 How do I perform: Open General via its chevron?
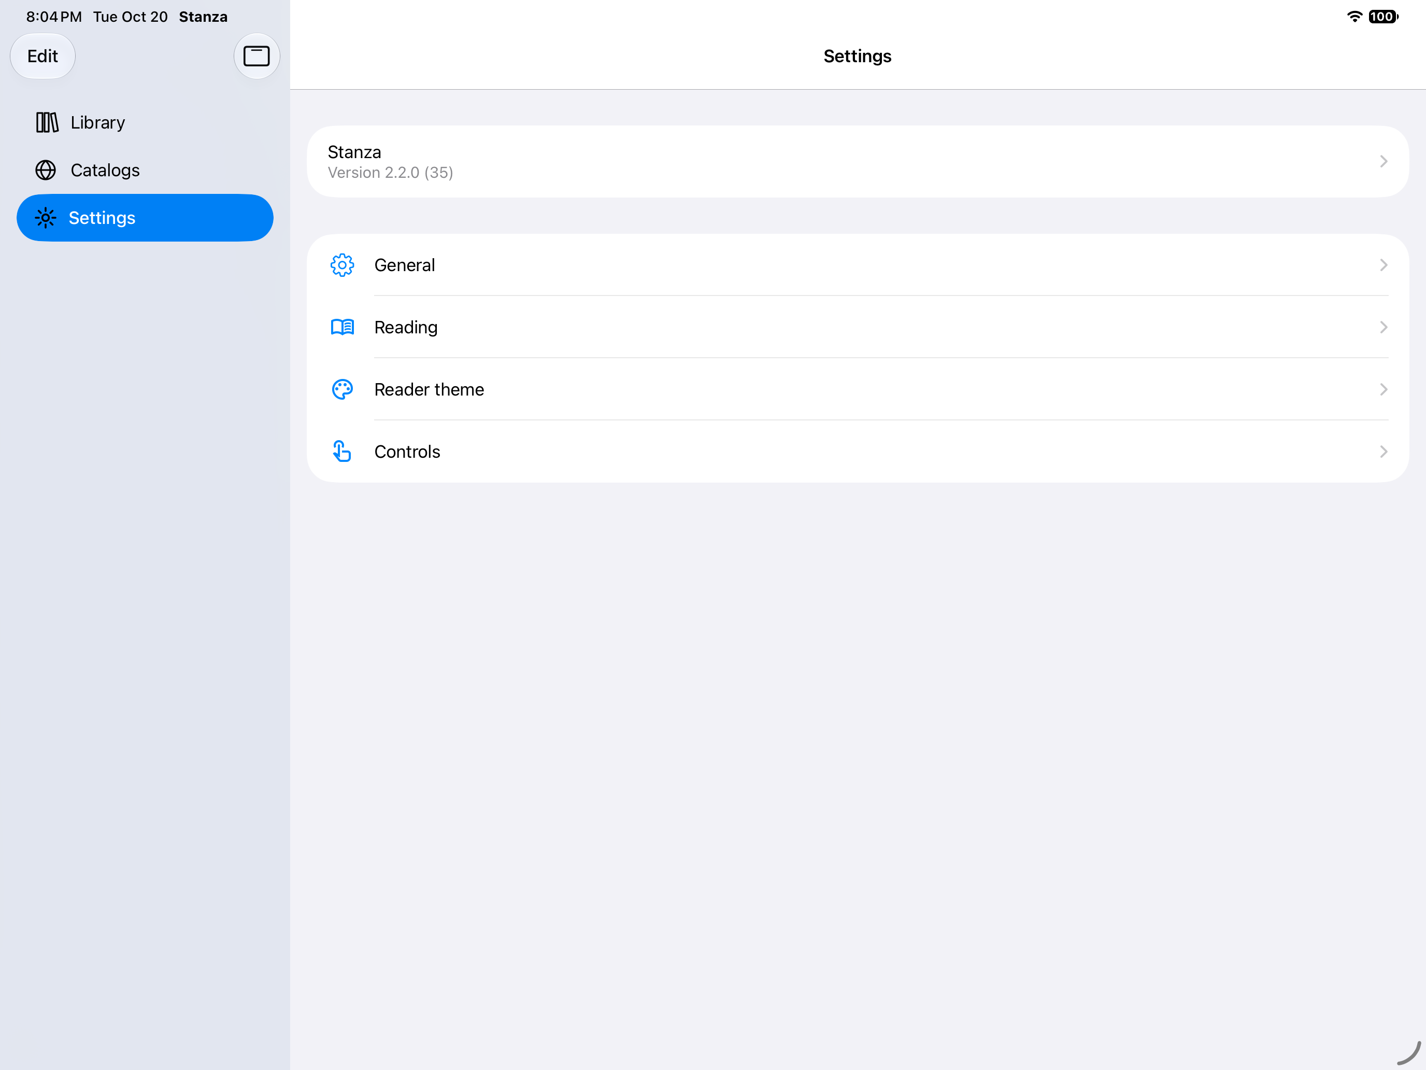point(1384,265)
